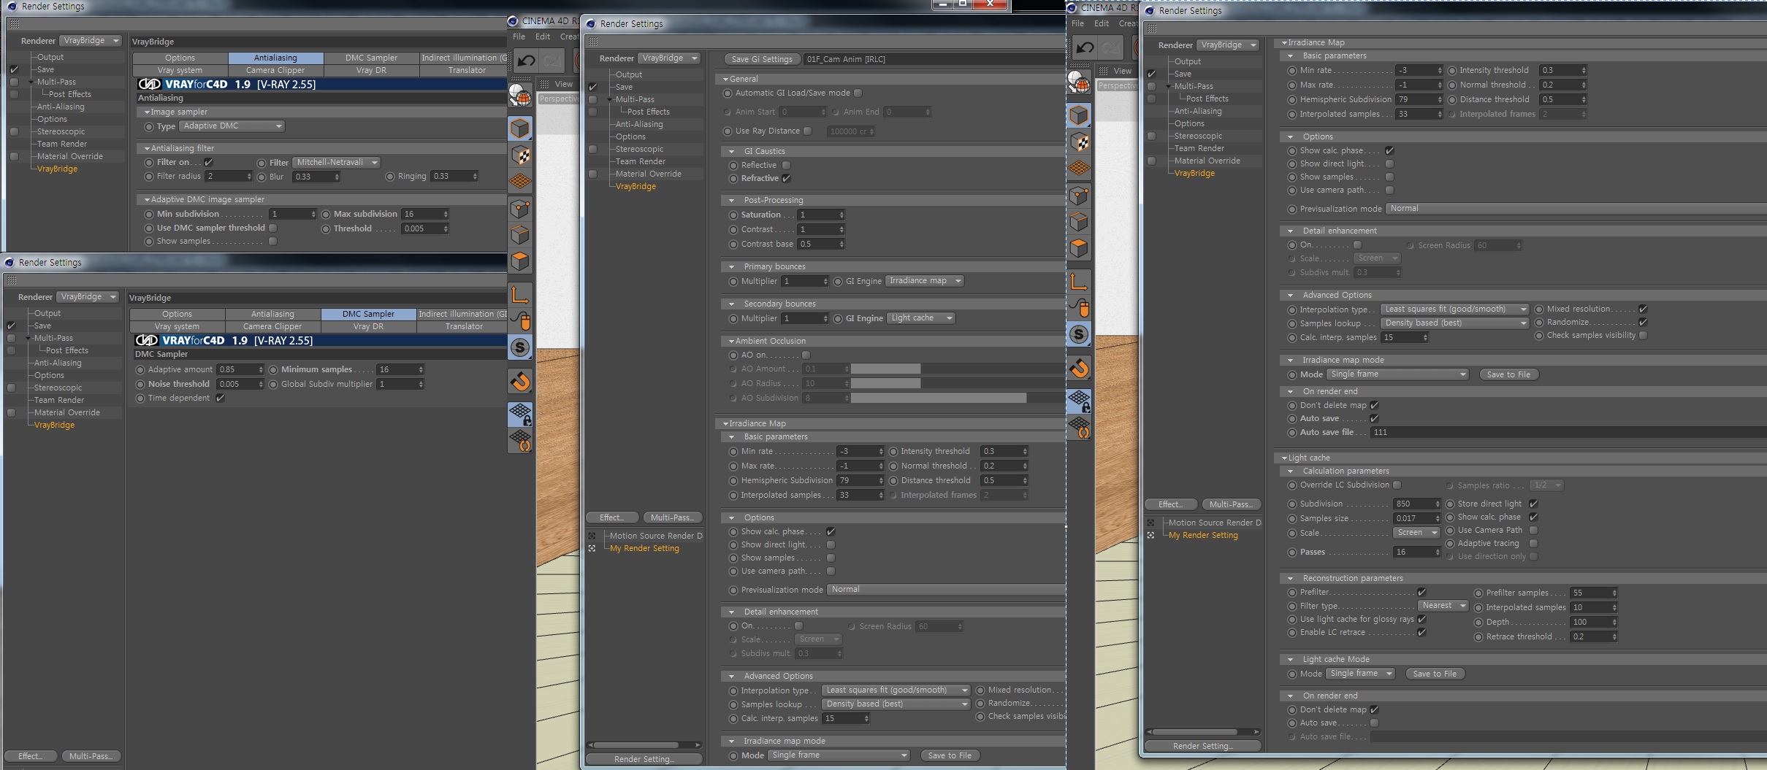The height and width of the screenshot is (770, 1767).
Task: Open Light cache Scale Screen dropdown
Action: pos(1416,533)
